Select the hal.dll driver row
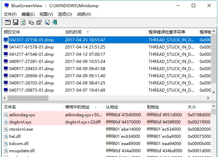The width and height of the screenshot is (218, 157). [x=106, y=136]
